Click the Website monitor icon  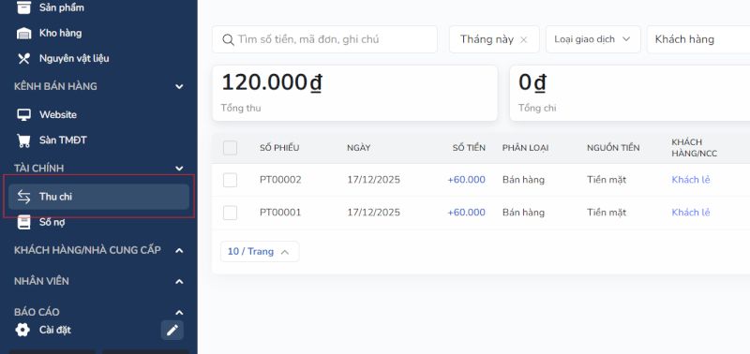click(23, 114)
